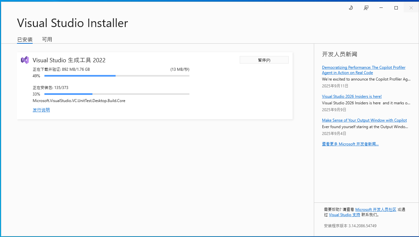Click the 49% percentage label
Viewport: 419px width, 237px height.
[x=36, y=76]
